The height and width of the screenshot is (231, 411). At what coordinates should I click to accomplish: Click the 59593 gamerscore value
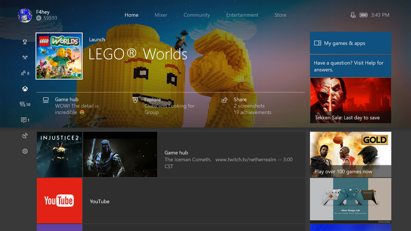tap(50, 18)
